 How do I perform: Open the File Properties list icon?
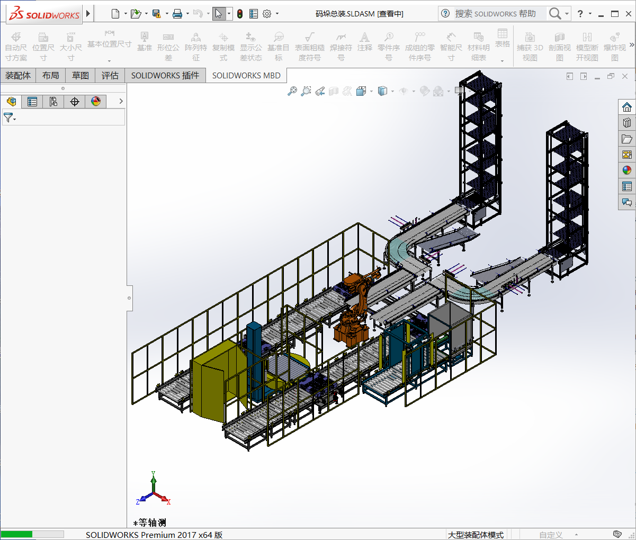pos(254,14)
